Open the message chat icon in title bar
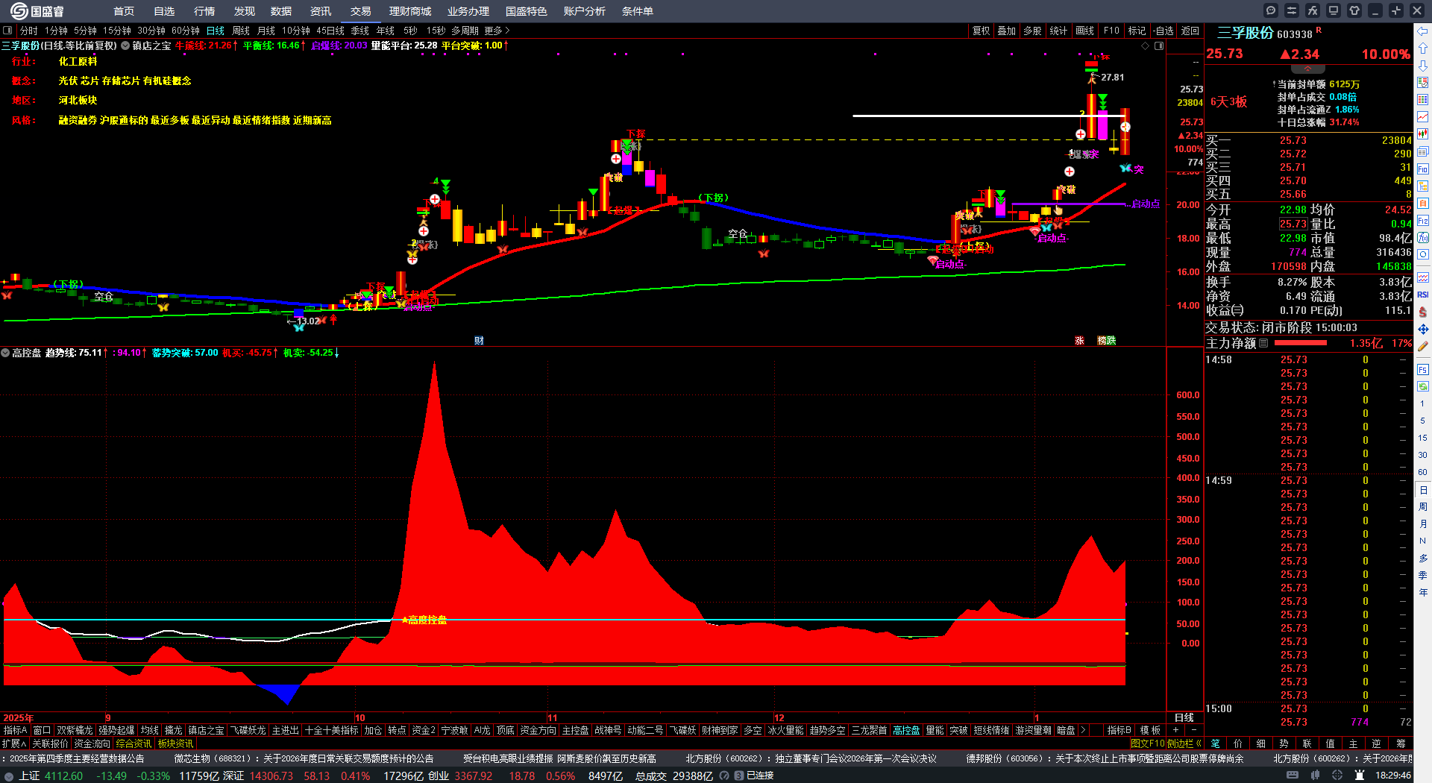 pos(1271,10)
